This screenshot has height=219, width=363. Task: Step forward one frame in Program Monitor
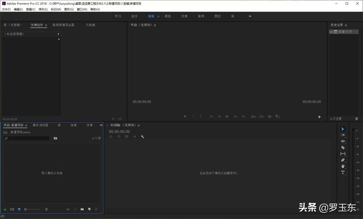(x=235, y=117)
